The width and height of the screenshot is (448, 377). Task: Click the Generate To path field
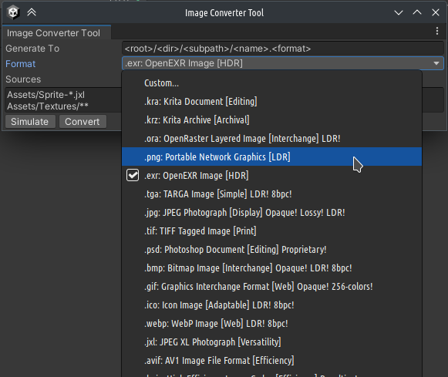point(282,49)
